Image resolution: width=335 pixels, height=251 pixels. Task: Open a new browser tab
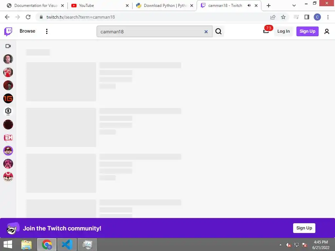click(x=269, y=6)
